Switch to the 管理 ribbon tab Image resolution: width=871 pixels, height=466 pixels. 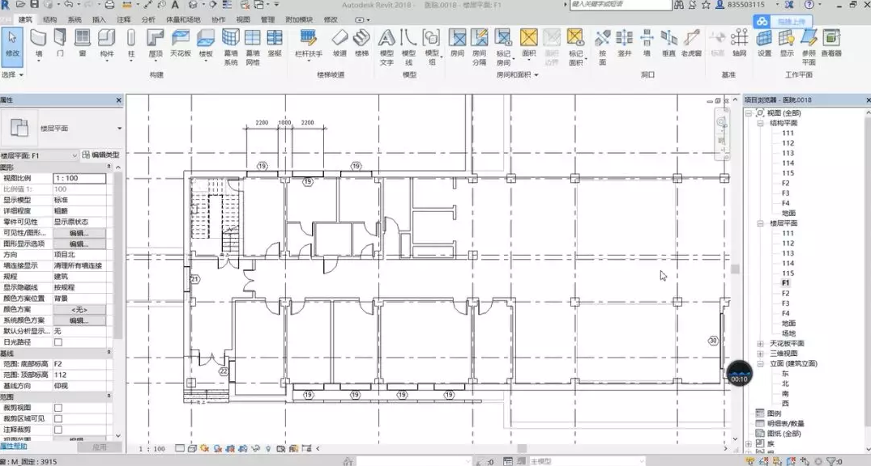(267, 19)
